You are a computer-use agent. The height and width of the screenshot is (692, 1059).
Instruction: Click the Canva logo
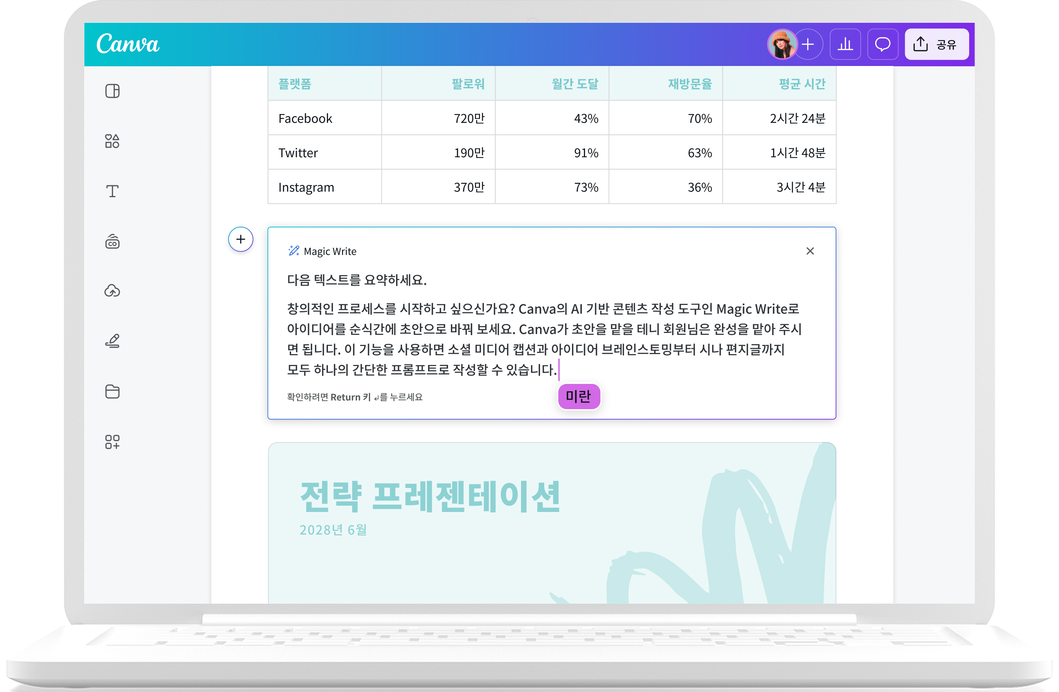(128, 44)
